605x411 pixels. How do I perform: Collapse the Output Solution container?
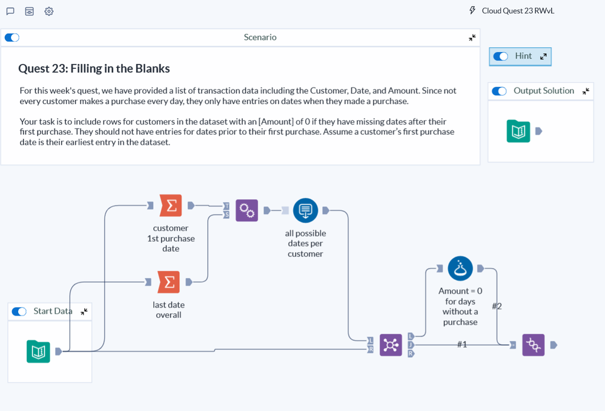point(586,91)
